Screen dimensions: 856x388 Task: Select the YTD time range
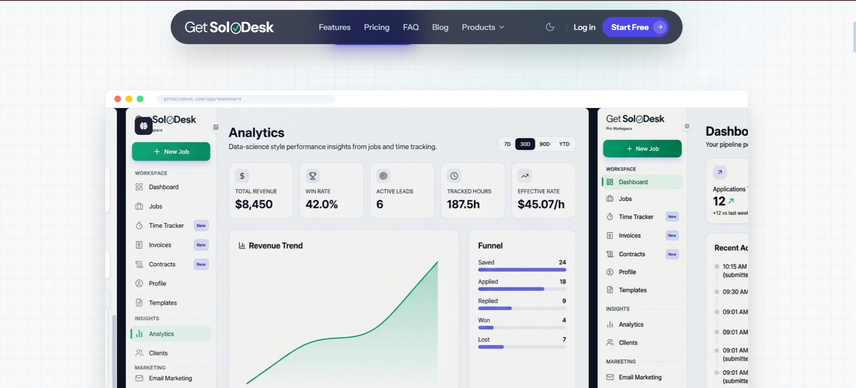(x=564, y=144)
